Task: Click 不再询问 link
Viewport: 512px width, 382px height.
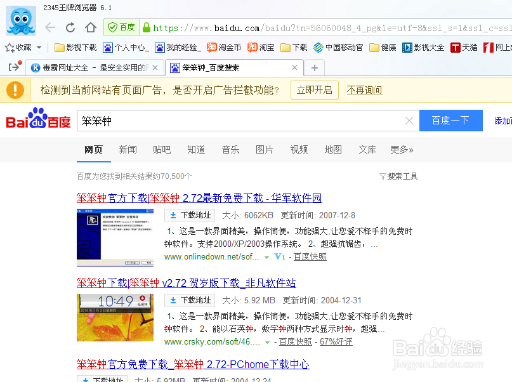Action: tap(364, 90)
